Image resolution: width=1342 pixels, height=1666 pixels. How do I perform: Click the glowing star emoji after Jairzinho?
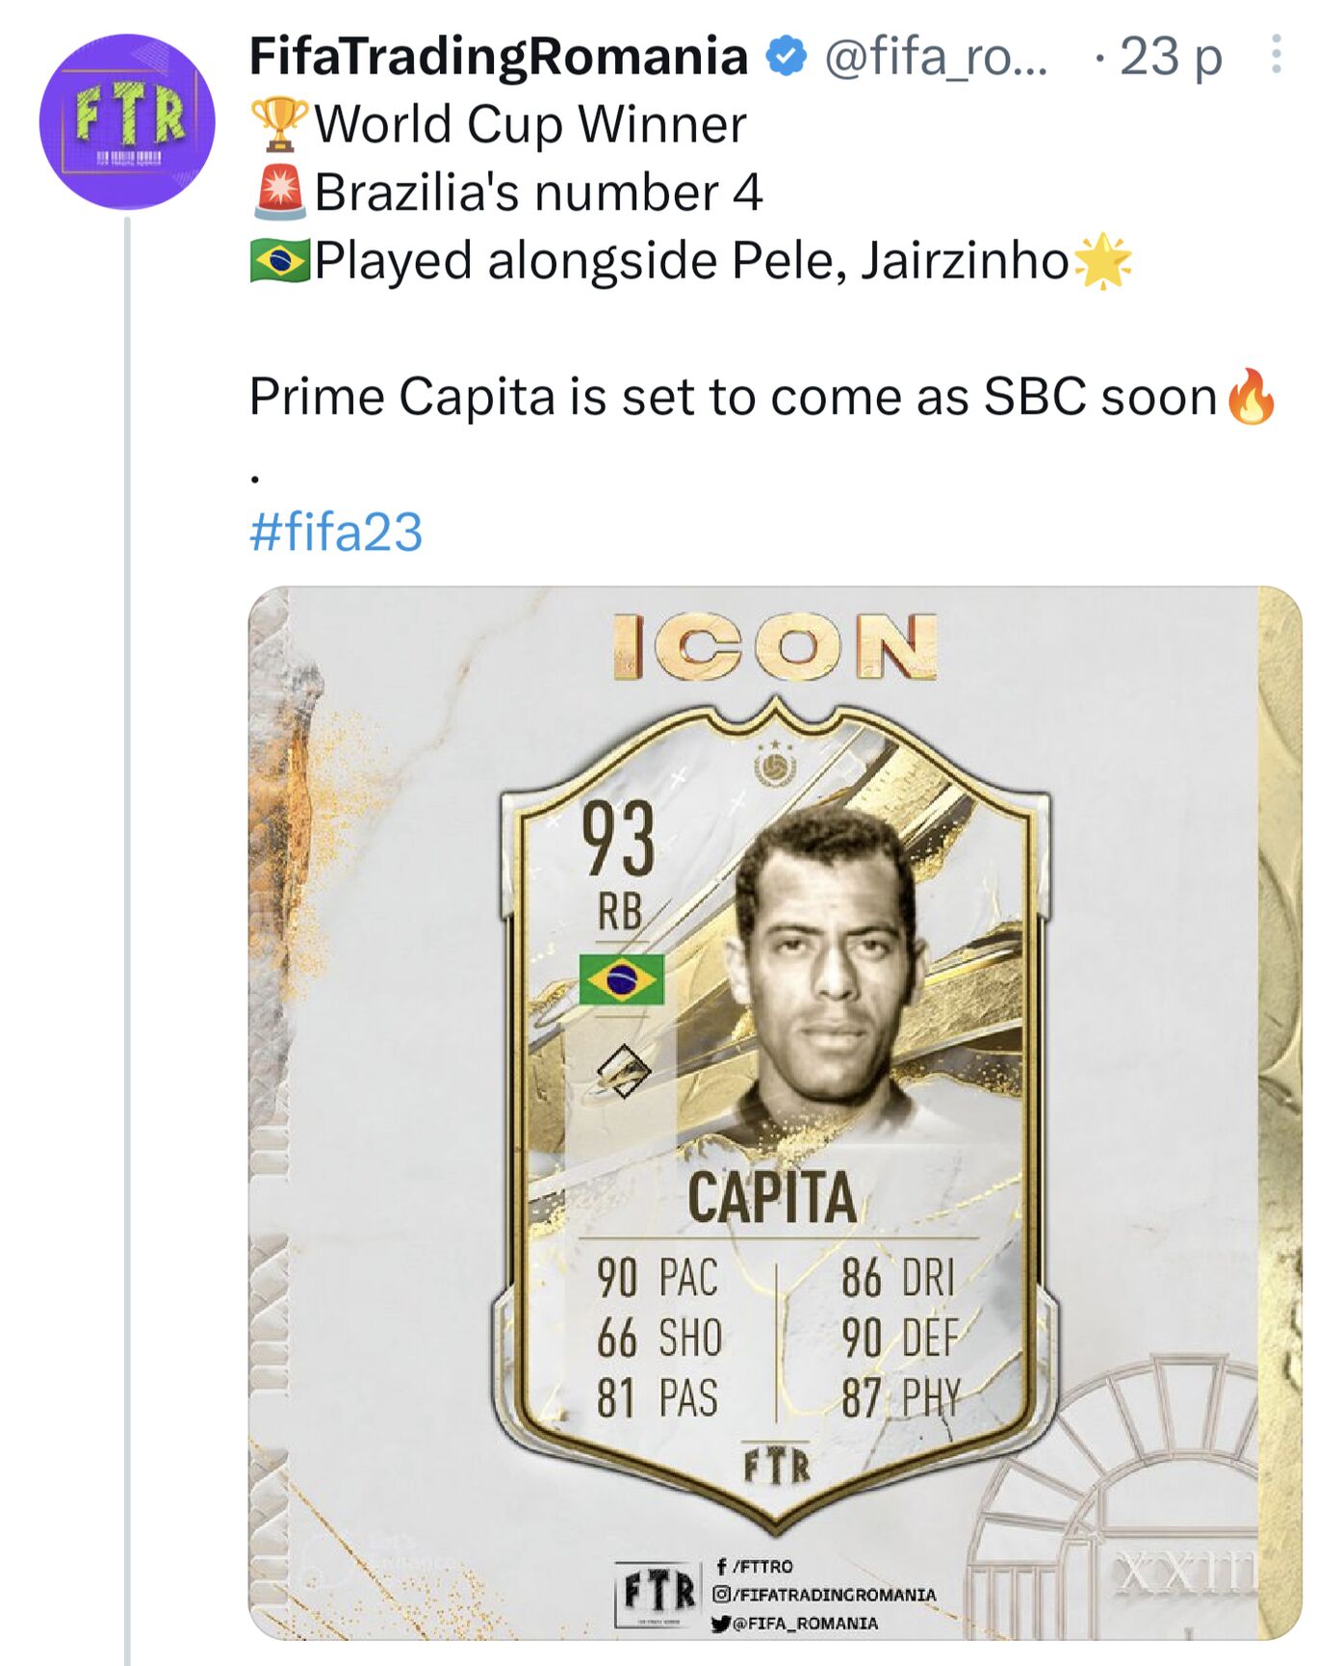click(x=1102, y=261)
